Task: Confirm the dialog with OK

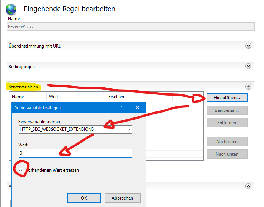Action: (84, 198)
